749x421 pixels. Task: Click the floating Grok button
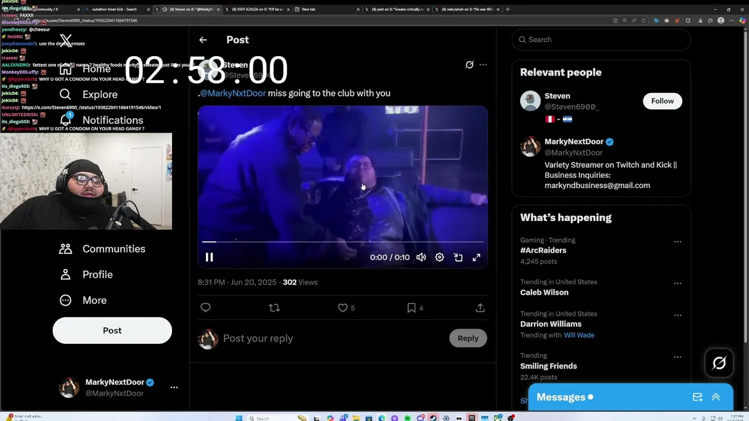pyautogui.click(x=719, y=363)
